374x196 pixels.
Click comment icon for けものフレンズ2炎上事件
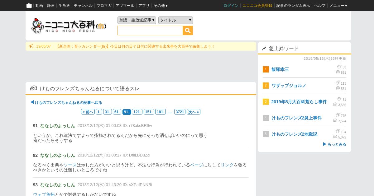tap(335, 120)
